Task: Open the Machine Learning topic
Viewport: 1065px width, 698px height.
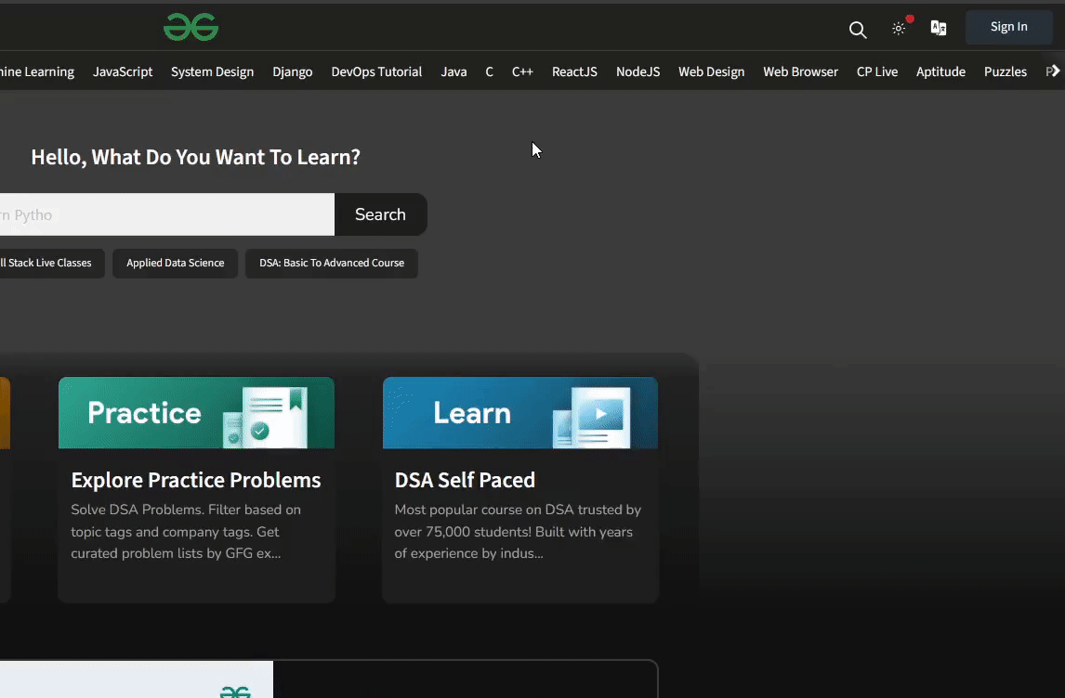Action: point(37,71)
